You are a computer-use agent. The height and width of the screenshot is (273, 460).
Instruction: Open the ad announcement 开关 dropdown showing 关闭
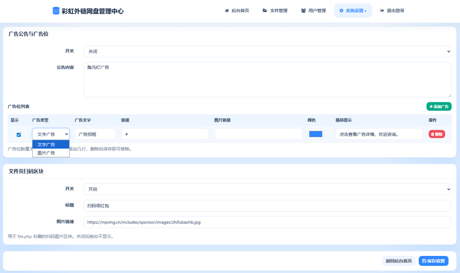pos(267,51)
